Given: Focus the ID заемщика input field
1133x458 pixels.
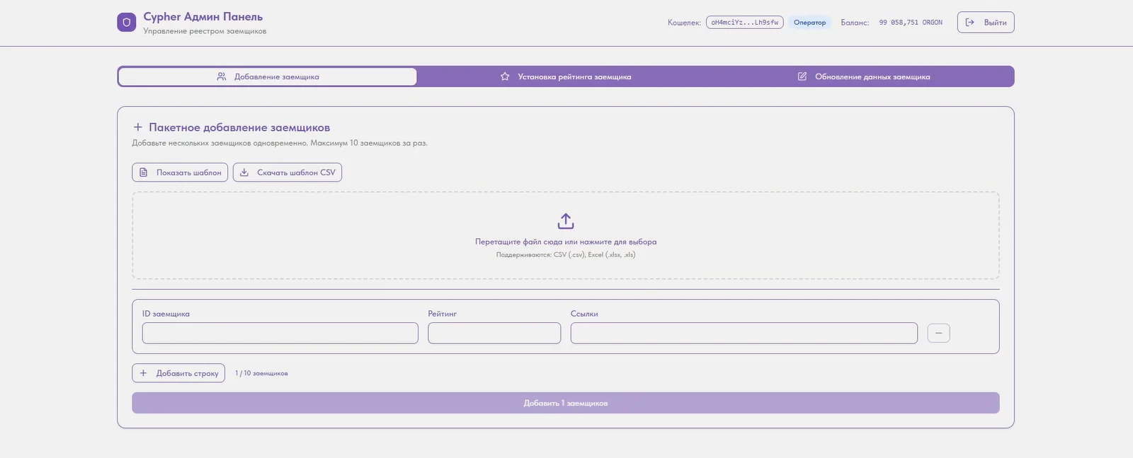Looking at the screenshot, I should [x=280, y=333].
